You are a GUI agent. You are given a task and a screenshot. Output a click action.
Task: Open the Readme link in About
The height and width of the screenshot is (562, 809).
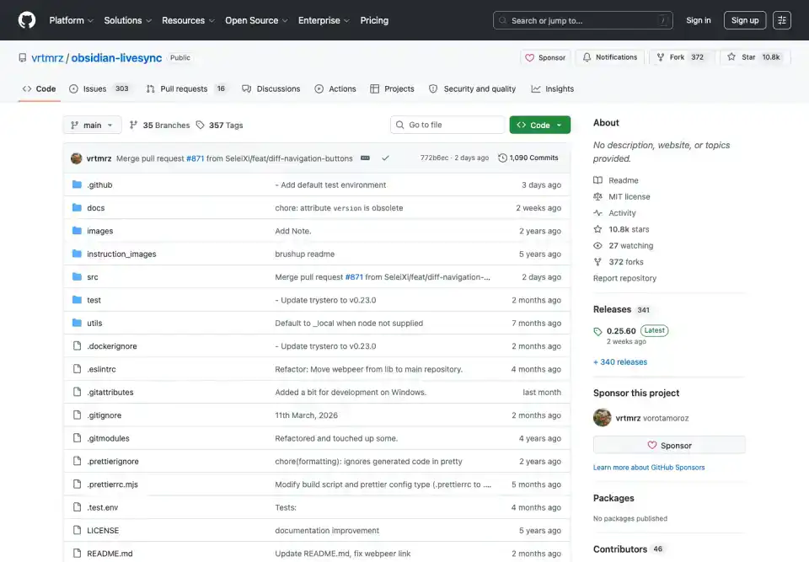[x=615, y=180]
